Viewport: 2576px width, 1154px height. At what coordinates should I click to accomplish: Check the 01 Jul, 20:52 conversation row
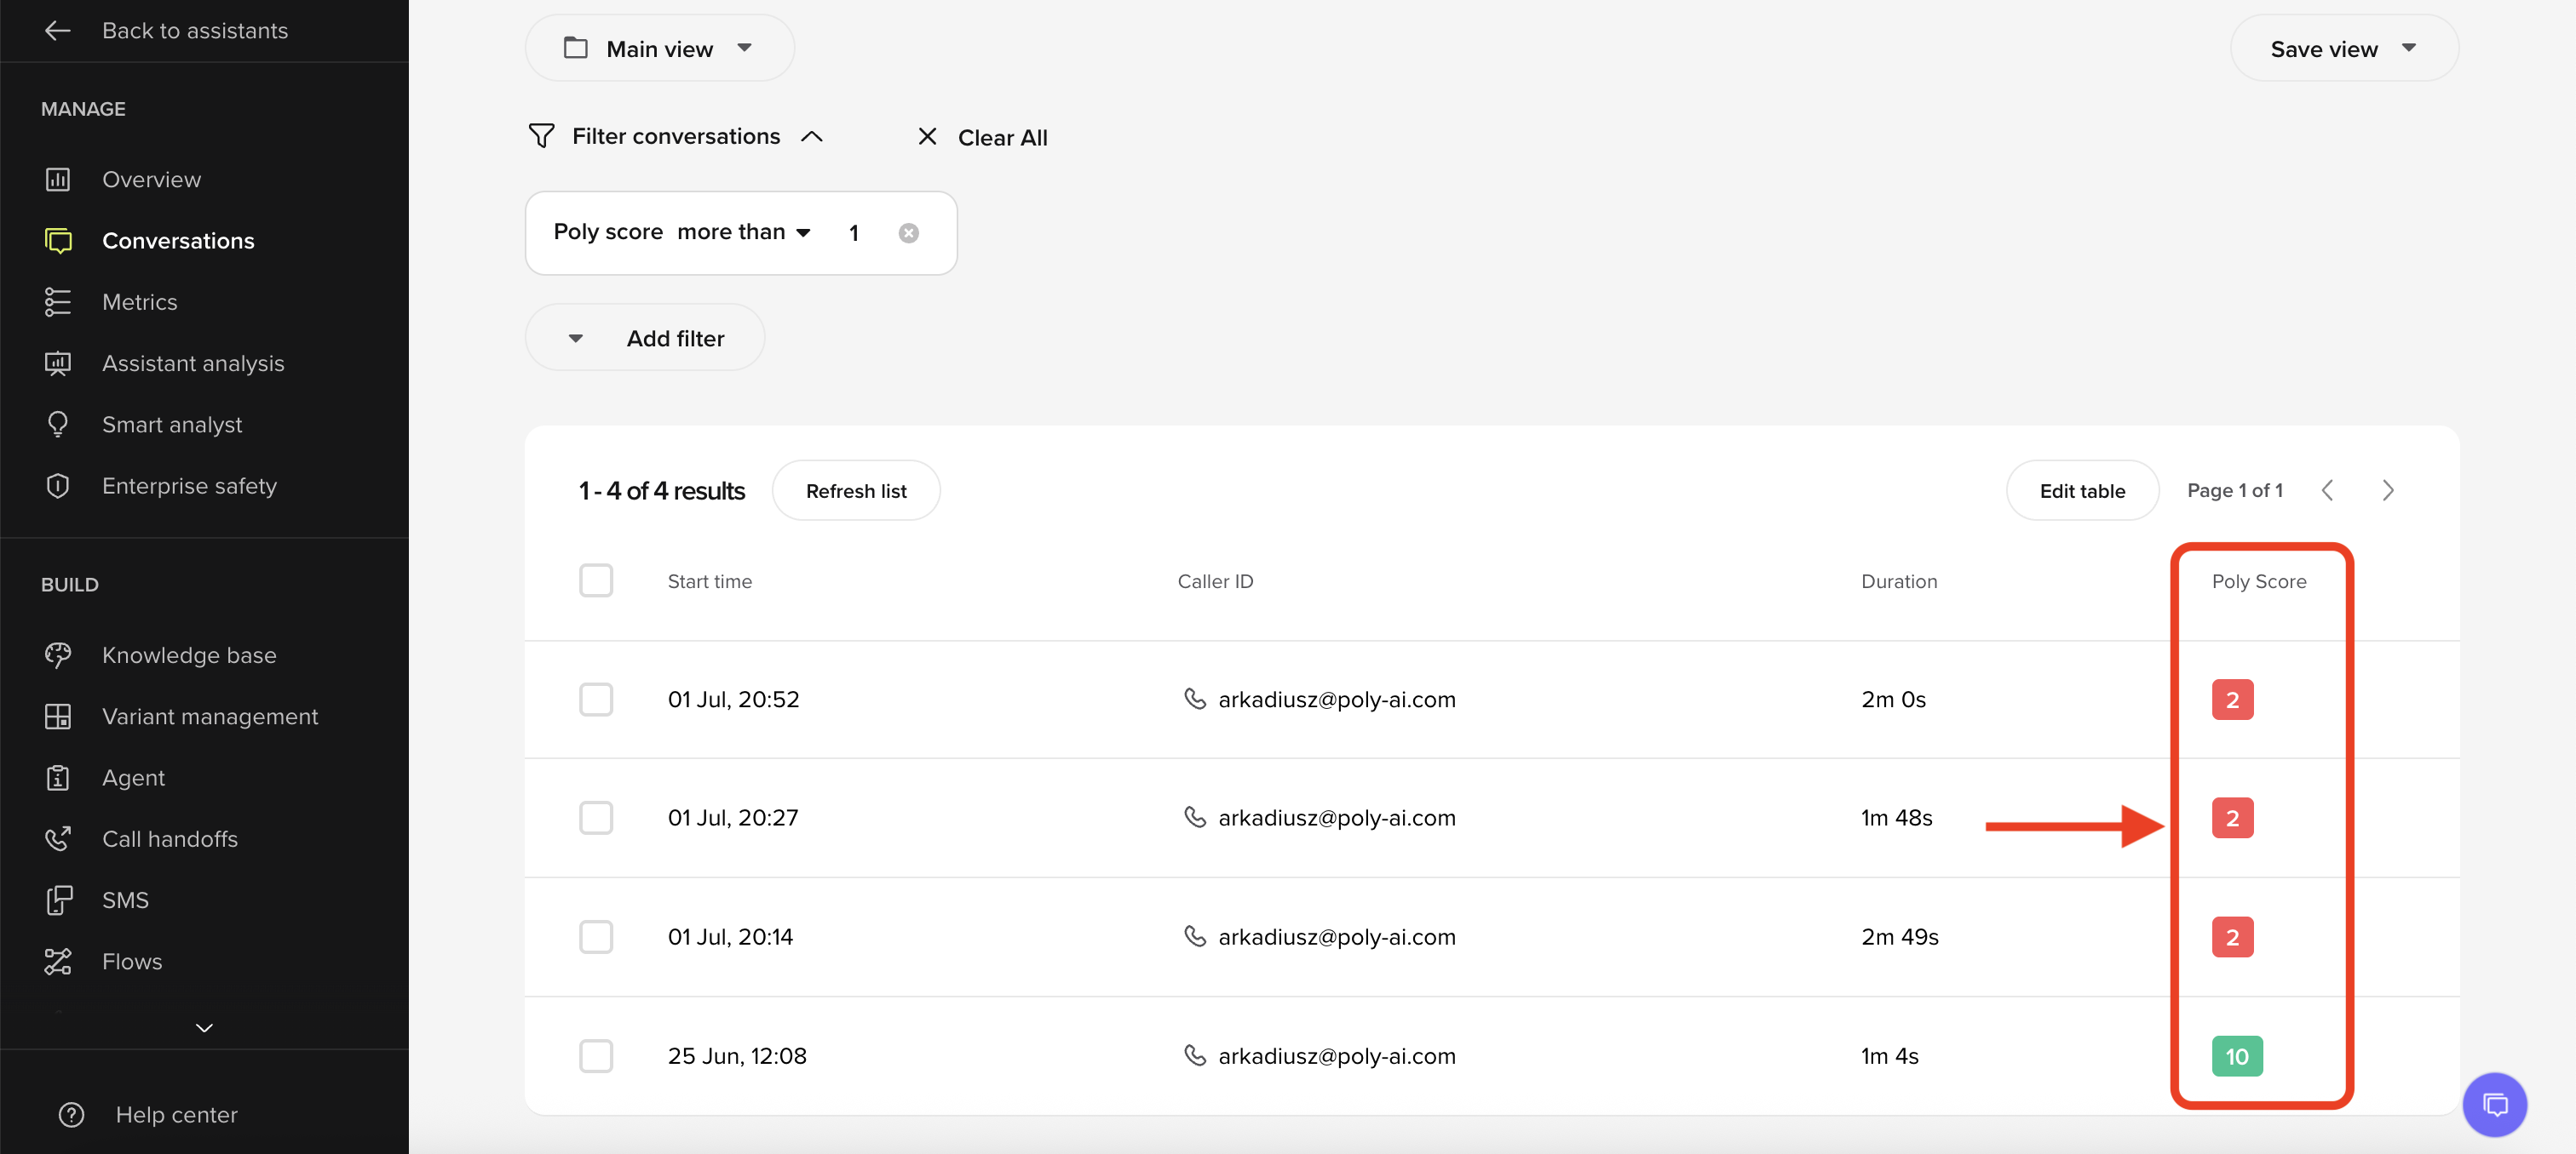point(596,700)
